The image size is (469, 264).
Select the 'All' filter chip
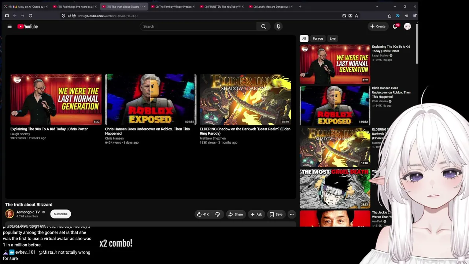coord(304,38)
